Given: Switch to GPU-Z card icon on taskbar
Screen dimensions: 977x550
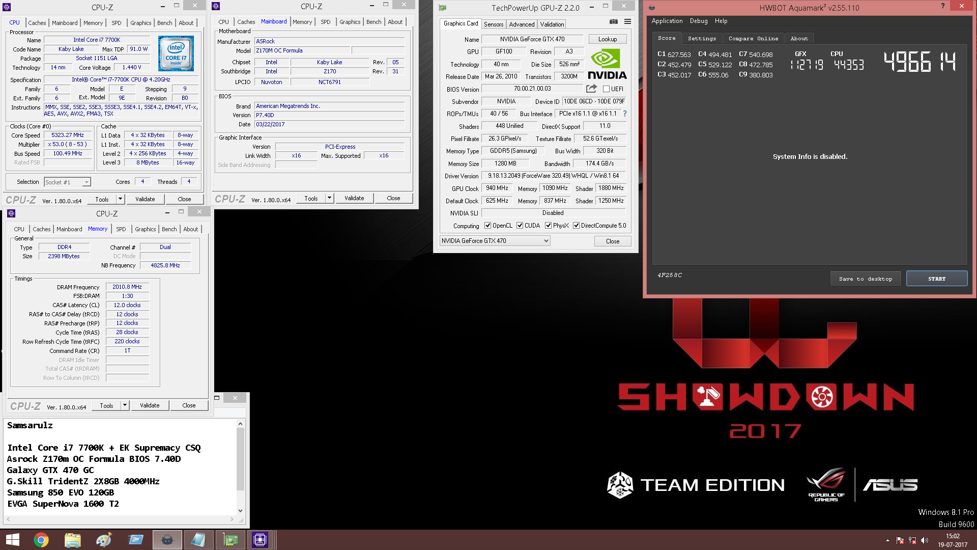Looking at the screenshot, I should [x=230, y=540].
